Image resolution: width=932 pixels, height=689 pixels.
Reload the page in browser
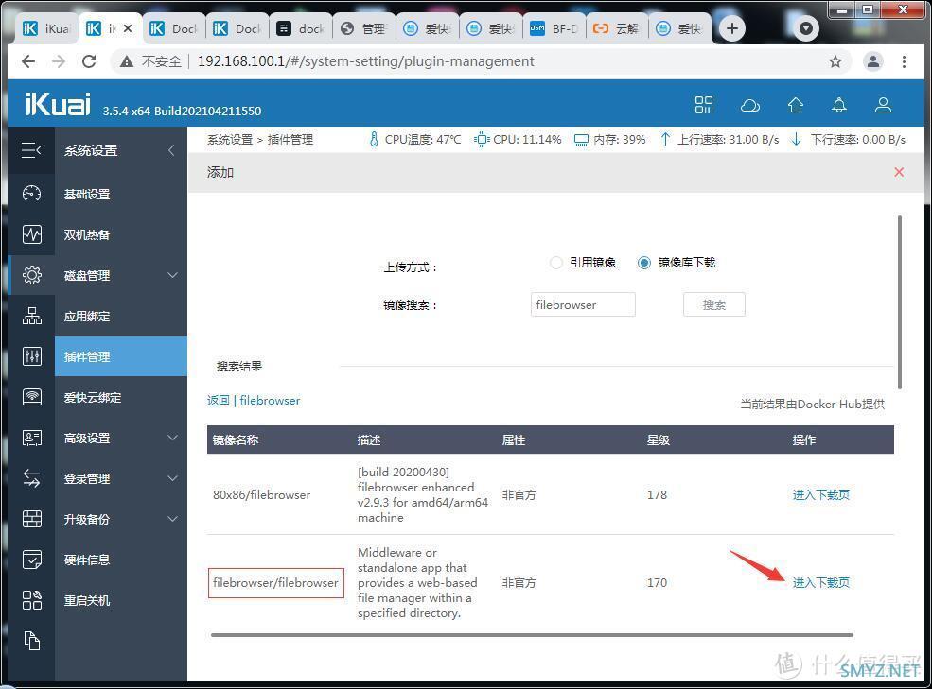click(x=89, y=61)
